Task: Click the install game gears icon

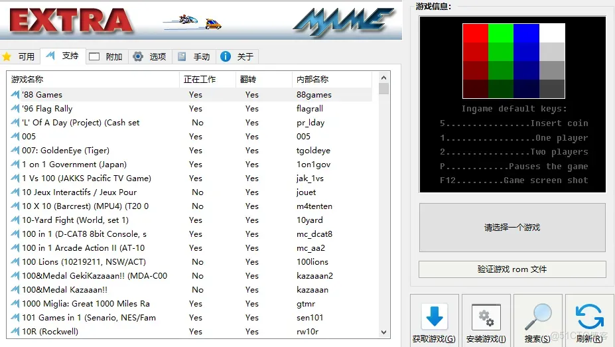Action: pyautogui.click(x=486, y=316)
